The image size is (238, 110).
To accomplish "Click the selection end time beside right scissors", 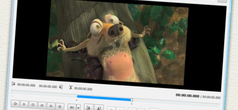I will [x=48, y=86].
